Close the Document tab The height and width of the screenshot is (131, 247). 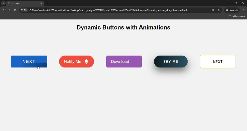coord(41,3)
